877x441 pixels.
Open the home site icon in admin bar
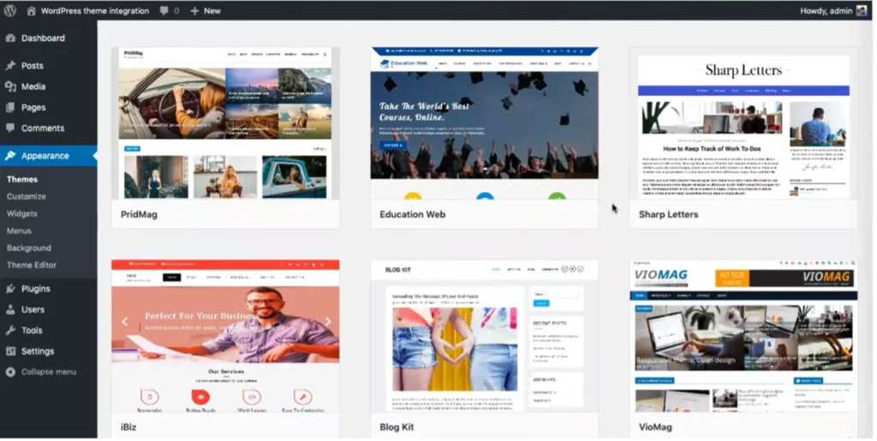point(32,10)
